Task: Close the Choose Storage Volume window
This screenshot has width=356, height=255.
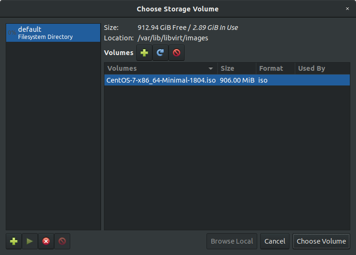Action: pyautogui.click(x=347, y=9)
